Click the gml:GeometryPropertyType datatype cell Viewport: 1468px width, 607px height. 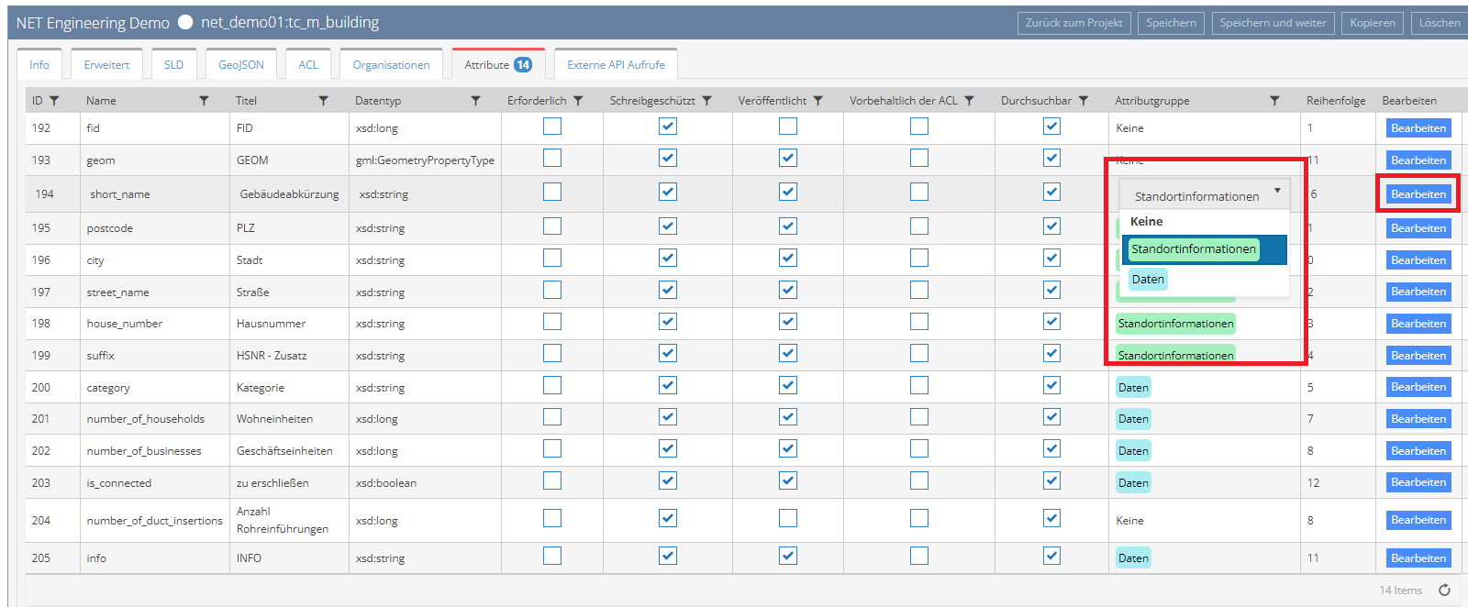425,160
